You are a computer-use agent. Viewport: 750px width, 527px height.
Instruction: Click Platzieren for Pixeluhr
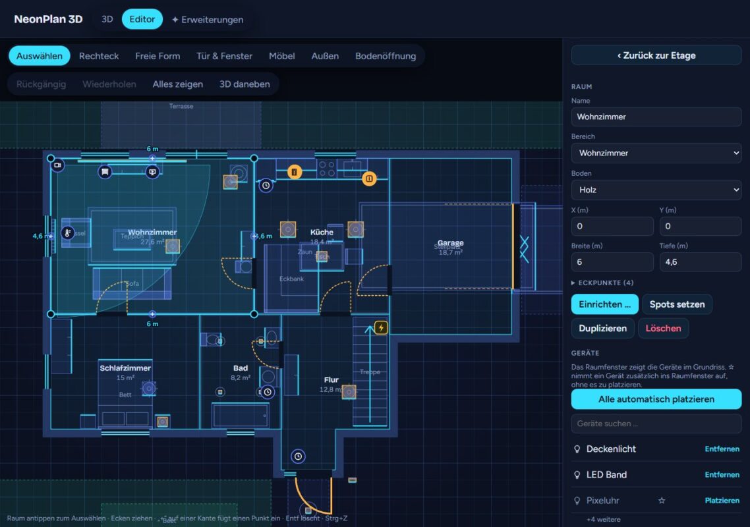(x=722, y=501)
